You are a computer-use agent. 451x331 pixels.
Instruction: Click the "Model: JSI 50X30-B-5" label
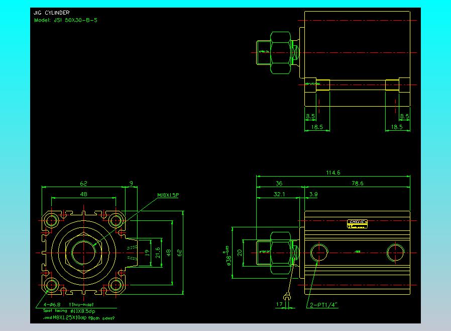click(66, 20)
